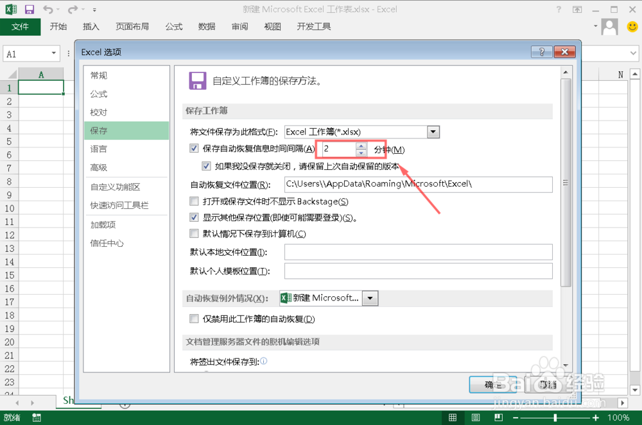Click the Excel application logo icon
The height and width of the screenshot is (425, 642).
click(x=11, y=10)
